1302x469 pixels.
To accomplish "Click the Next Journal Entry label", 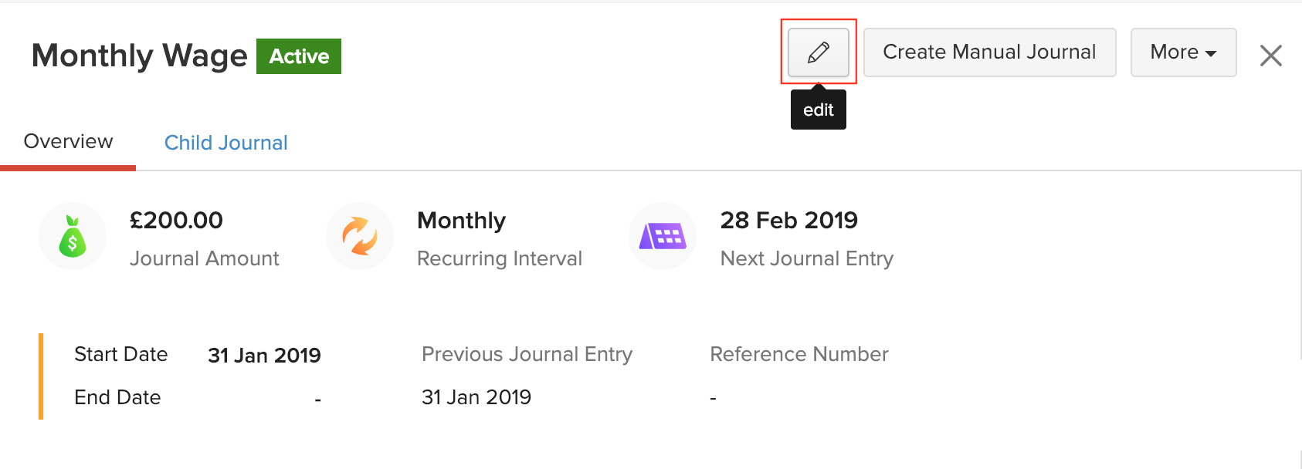I will (806, 258).
